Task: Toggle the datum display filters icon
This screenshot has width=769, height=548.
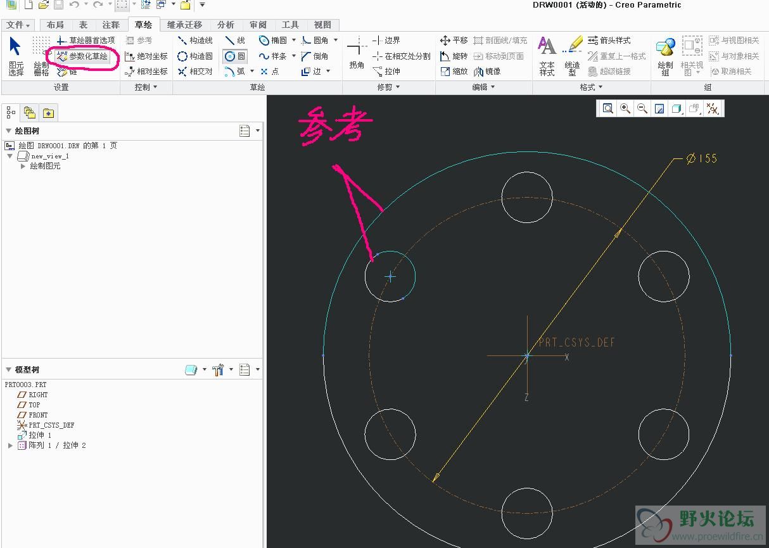Action: (713, 109)
